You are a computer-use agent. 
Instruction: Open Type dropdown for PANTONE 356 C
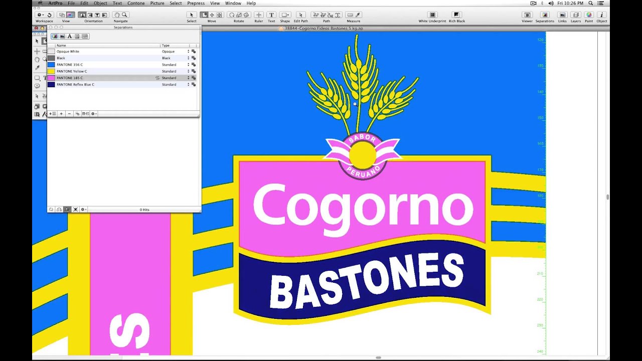(189, 65)
